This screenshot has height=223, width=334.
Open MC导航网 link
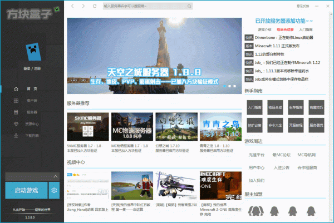307,155
